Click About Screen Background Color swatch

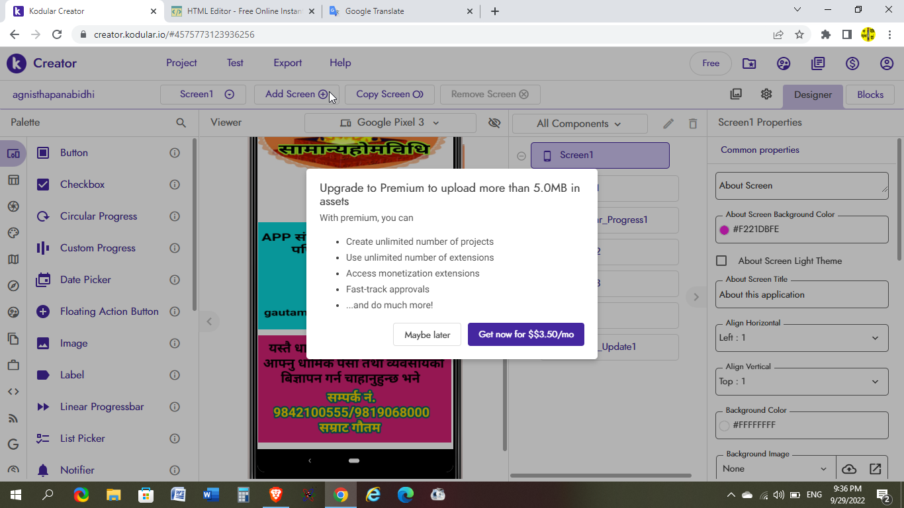click(724, 230)
